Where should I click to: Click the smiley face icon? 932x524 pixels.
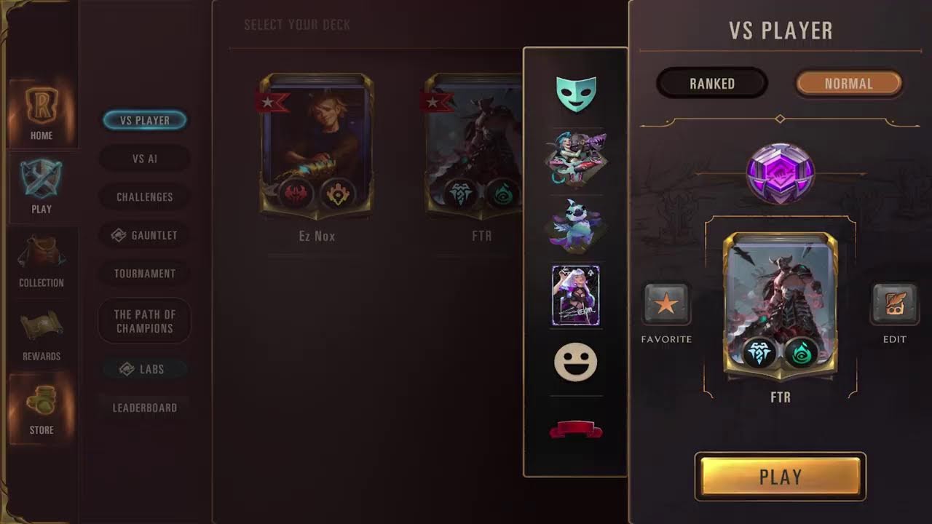576,362
